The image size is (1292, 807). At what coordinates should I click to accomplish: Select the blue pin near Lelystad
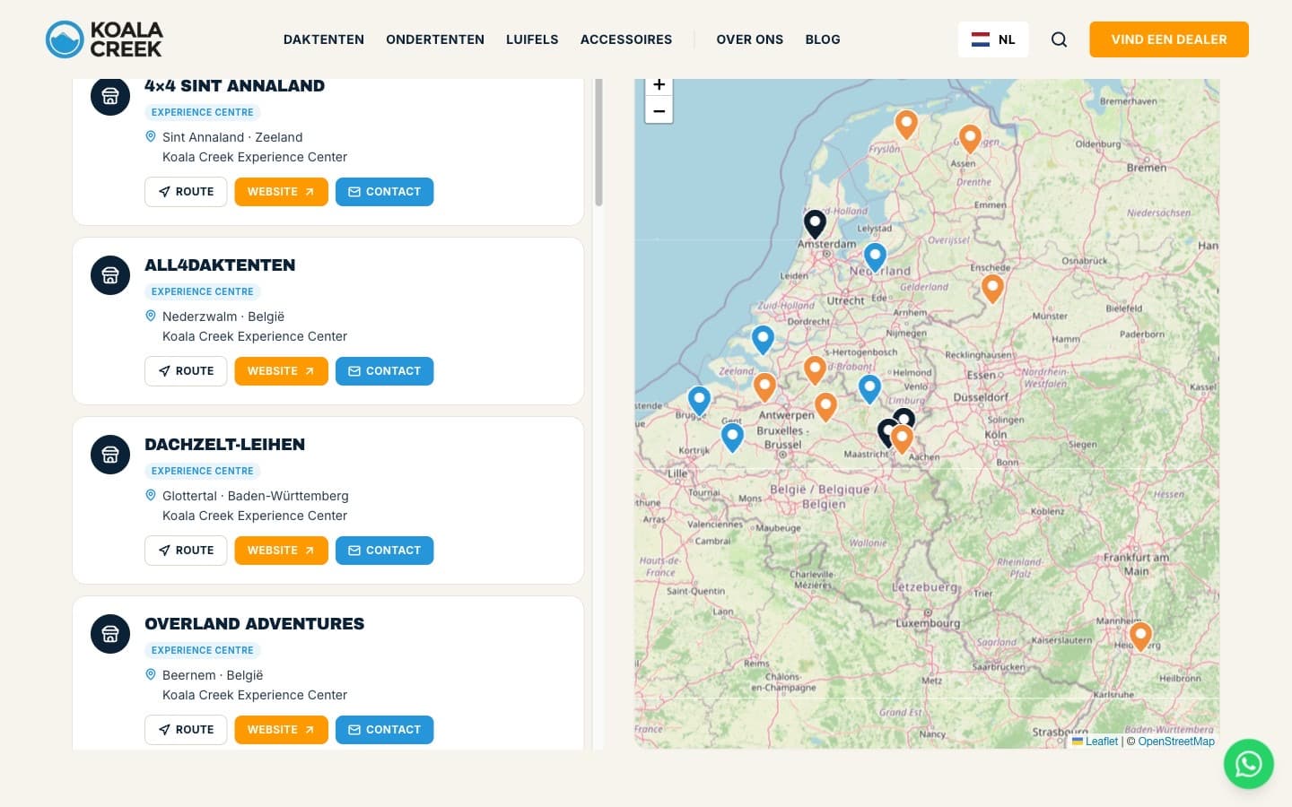[875, 257]
